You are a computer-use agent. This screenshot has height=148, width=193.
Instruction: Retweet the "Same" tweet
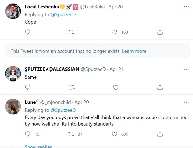coord(72,87)
